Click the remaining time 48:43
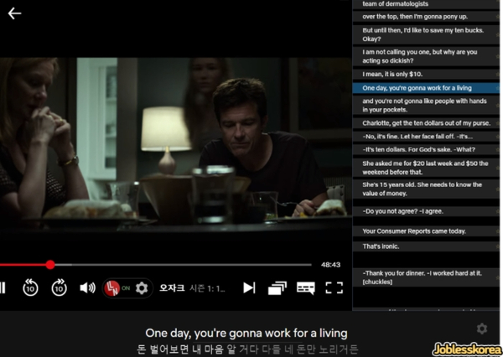The image size is (503, 357). [x=331, y=265]
